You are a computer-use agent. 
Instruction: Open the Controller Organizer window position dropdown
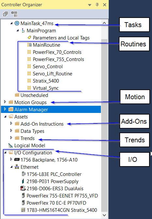point(90,5)
